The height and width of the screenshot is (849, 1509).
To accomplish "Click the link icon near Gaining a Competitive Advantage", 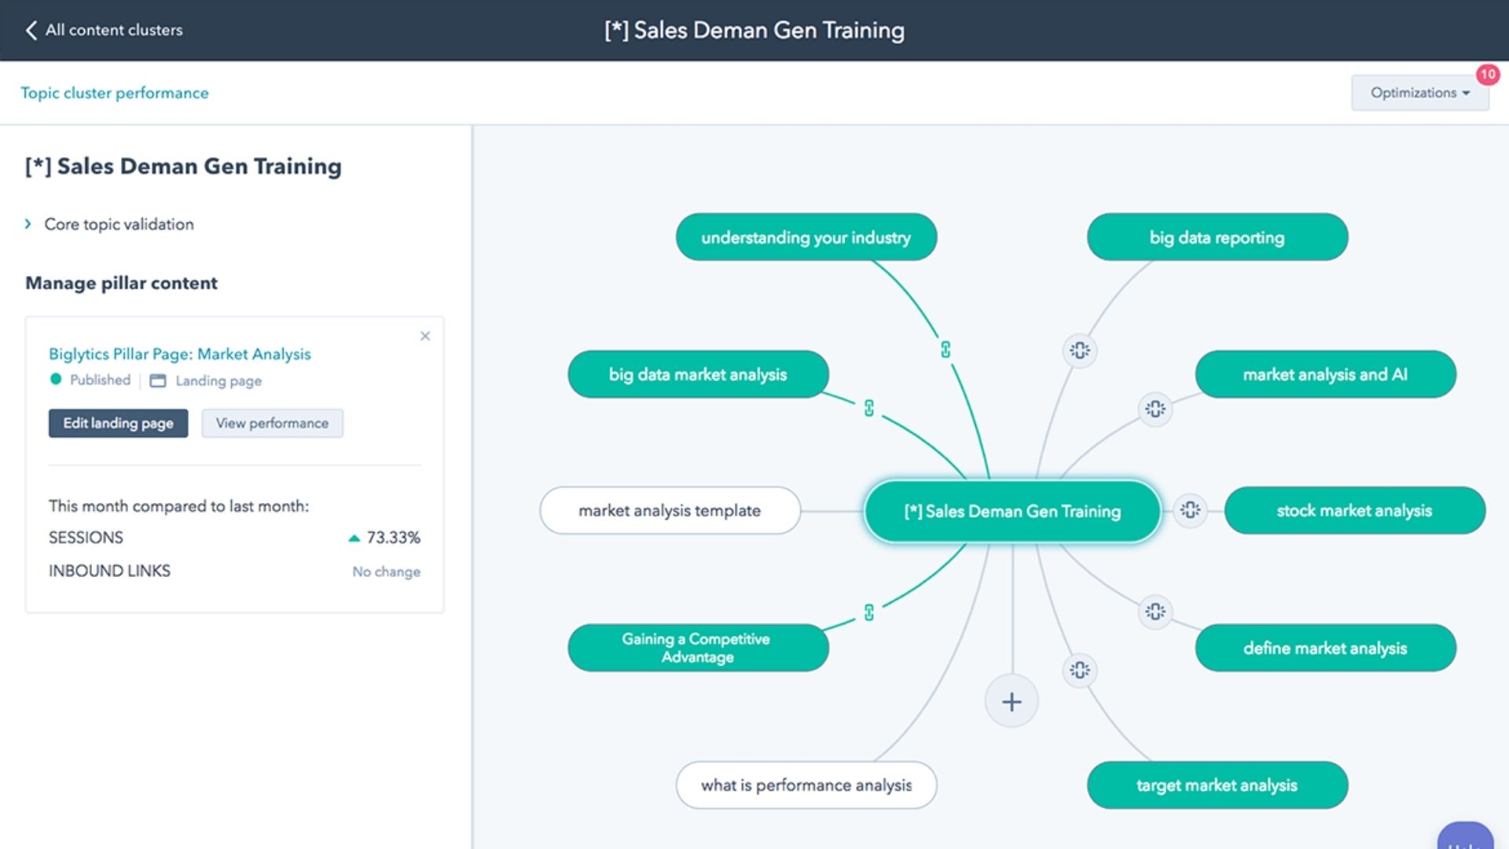I will (x=868, y=611).
